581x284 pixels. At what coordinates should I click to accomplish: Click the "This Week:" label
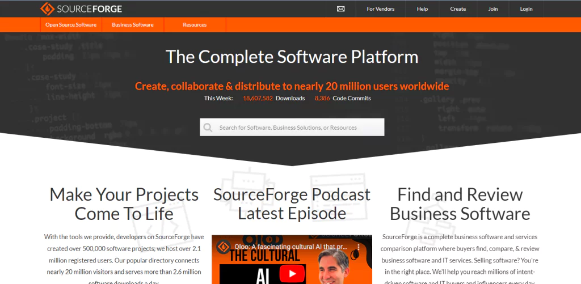(218, 98)
